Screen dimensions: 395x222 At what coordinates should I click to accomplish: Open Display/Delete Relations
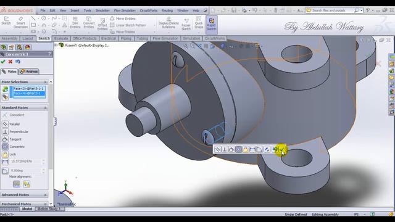[x=168, y=23]
